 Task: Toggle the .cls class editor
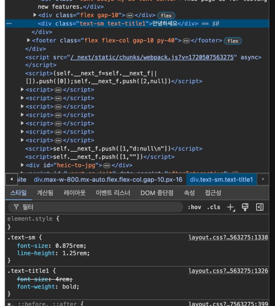(214, 207)
